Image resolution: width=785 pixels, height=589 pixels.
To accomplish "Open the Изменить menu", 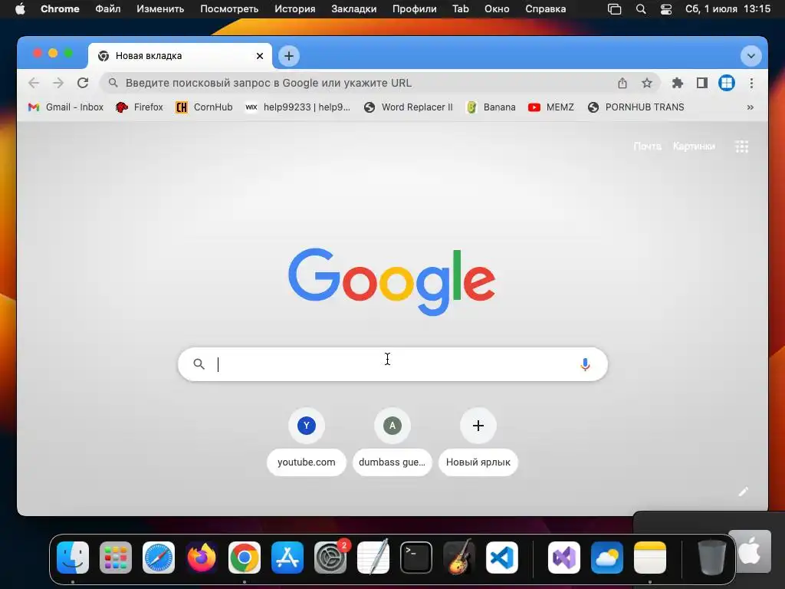I will tap(160, 9).
